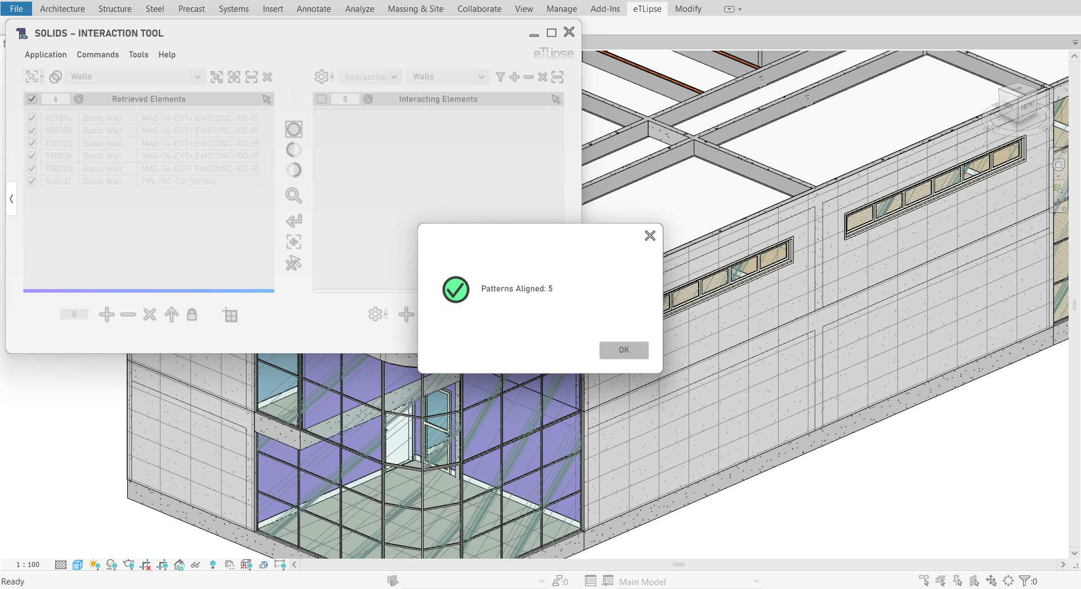Toggle the checkbox for wall 940431
The height and width of the screenshot is (589, 1081).
32,181
